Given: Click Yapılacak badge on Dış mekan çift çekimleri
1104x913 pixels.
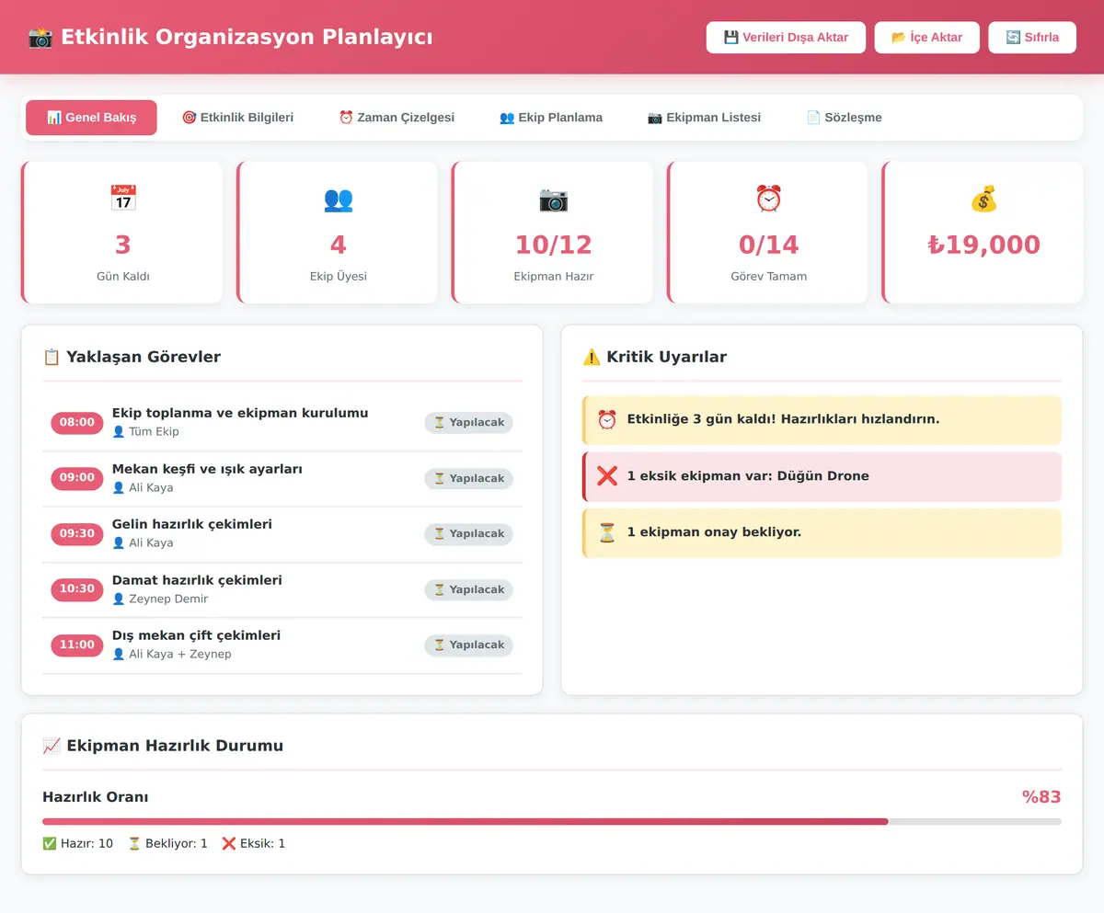Looking at the screenshot, I should (469, 645).
